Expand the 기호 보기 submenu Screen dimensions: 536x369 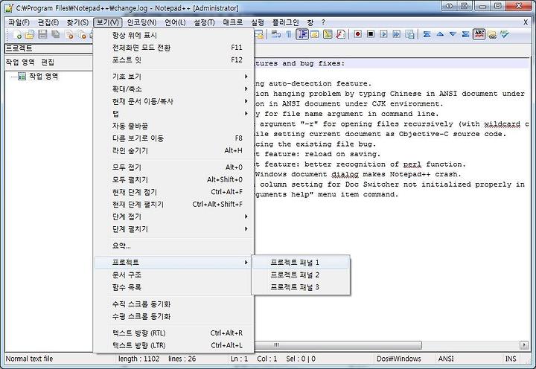point(173,77)
